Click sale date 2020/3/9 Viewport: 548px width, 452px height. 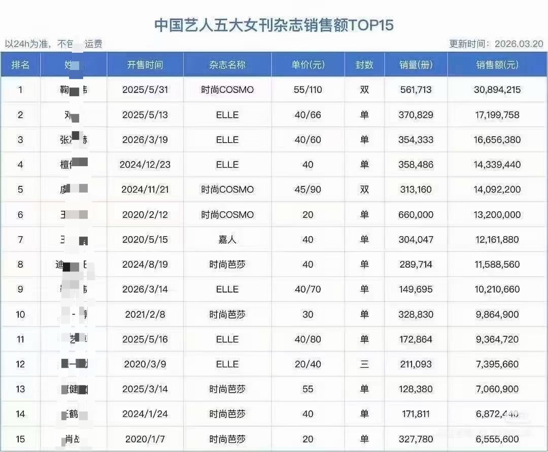pyautogui.click(x=145, y=364)
